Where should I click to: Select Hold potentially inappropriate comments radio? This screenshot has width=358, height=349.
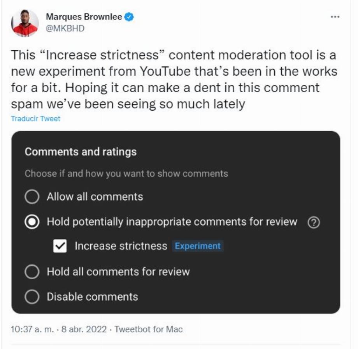point(32,222)
